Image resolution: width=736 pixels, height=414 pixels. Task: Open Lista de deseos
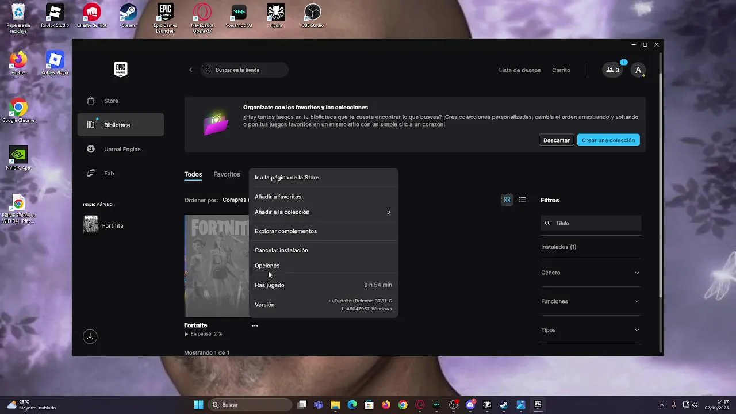[520, 70]
